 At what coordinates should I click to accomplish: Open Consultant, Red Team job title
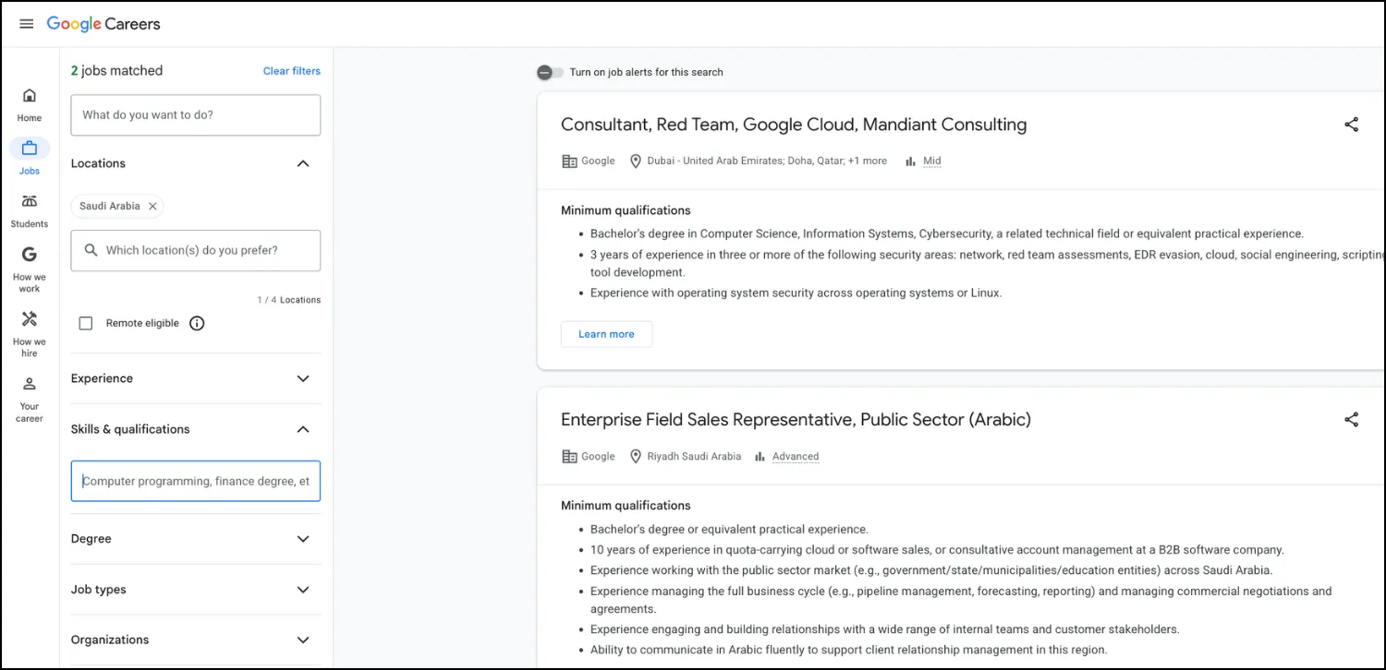pyautogui.click(x=794, y=125)
